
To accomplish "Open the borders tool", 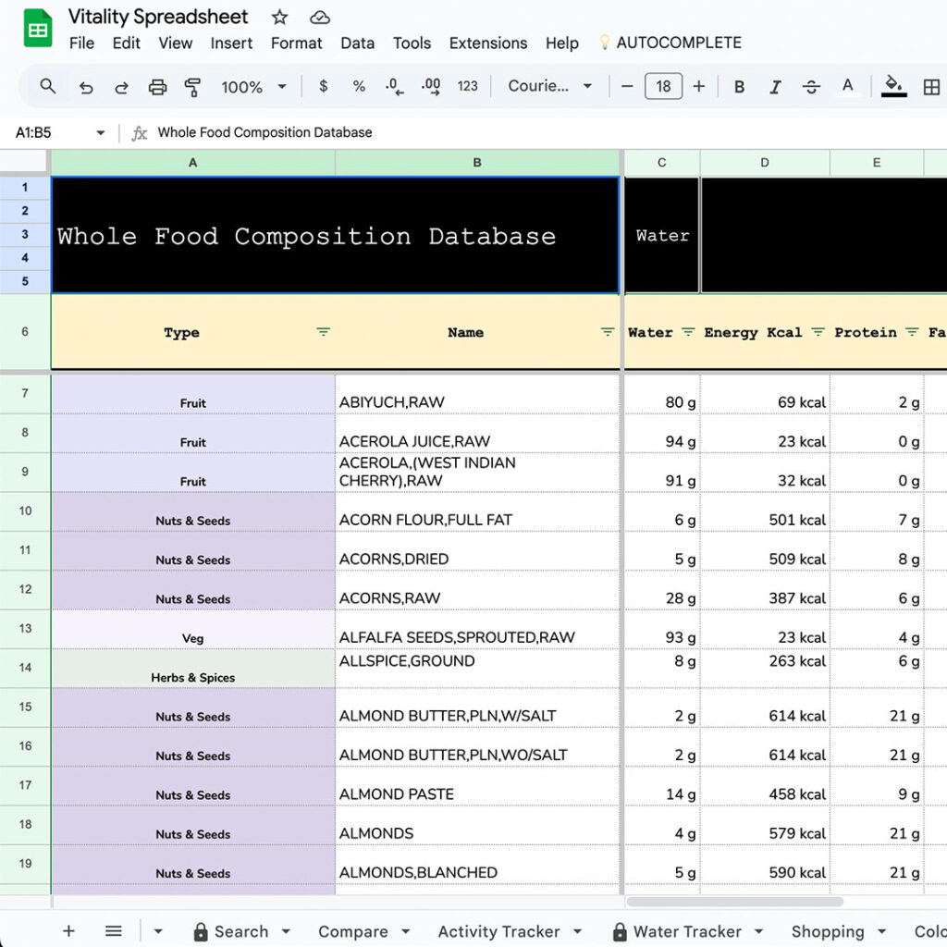I will point(930,87).
